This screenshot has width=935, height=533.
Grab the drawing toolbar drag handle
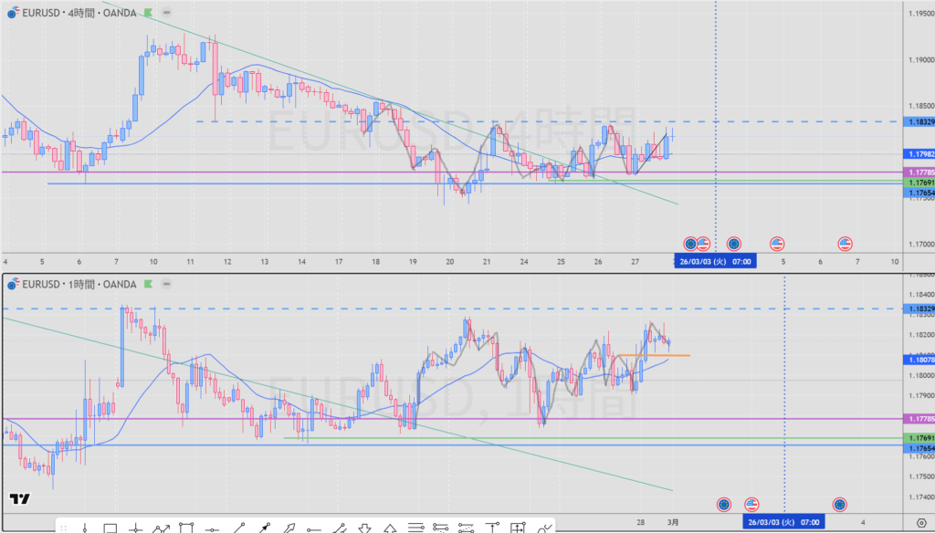click(62, 528)
